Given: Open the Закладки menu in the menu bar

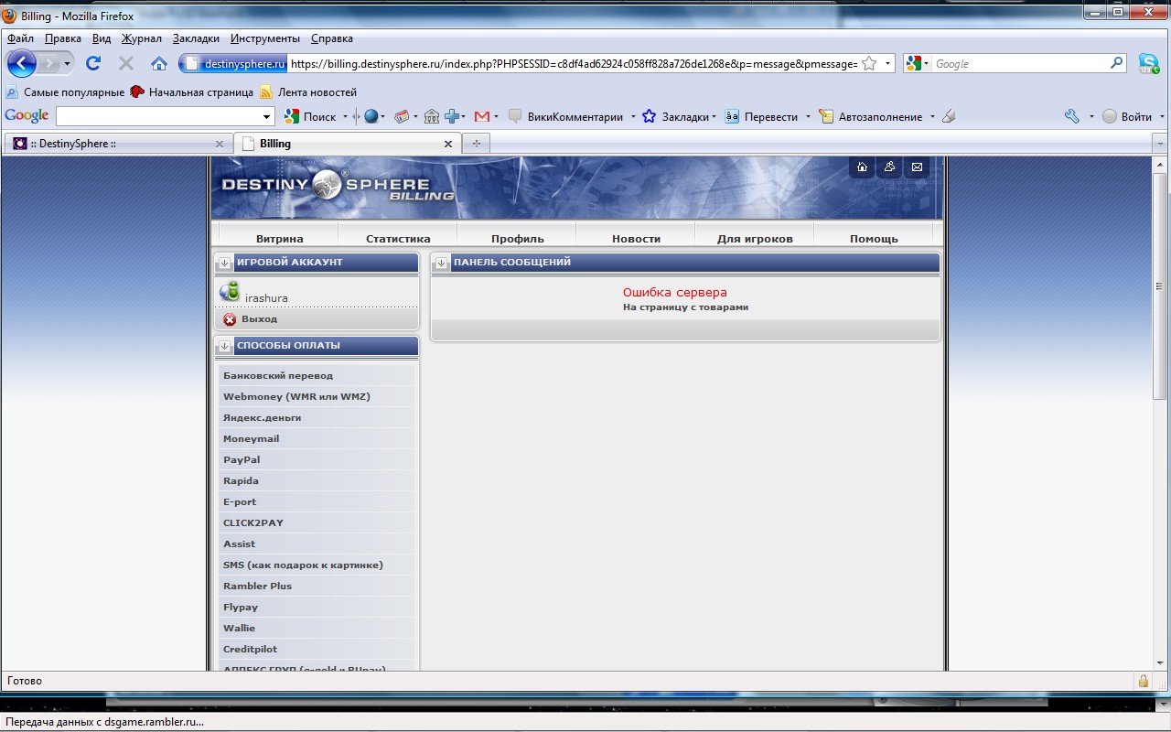Looking at the screenshot, I should tap(196, 38).
